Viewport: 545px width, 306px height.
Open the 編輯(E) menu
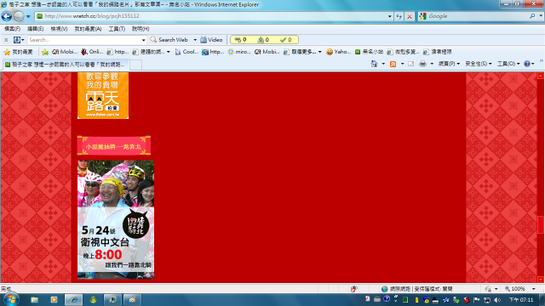pos(35,29)
